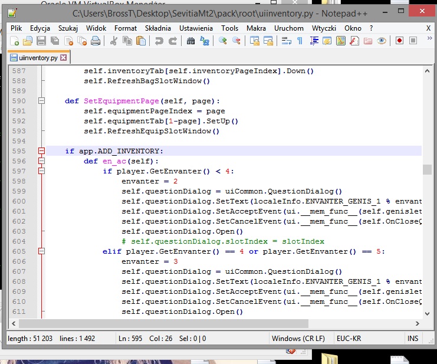This screenshot has height=364, width=437.
Task: Print the document via printer icon
Action: pyautogui.click(x=96, y=41)
